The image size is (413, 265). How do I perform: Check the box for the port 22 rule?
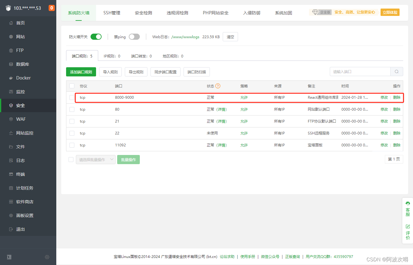pos(72,133)
